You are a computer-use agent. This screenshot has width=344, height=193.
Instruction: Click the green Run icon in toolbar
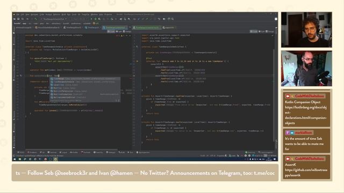[91, 19]
